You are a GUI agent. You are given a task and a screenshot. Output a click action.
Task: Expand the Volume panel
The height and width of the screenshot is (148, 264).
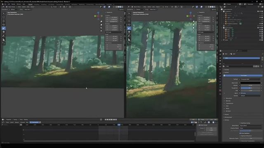226,114
